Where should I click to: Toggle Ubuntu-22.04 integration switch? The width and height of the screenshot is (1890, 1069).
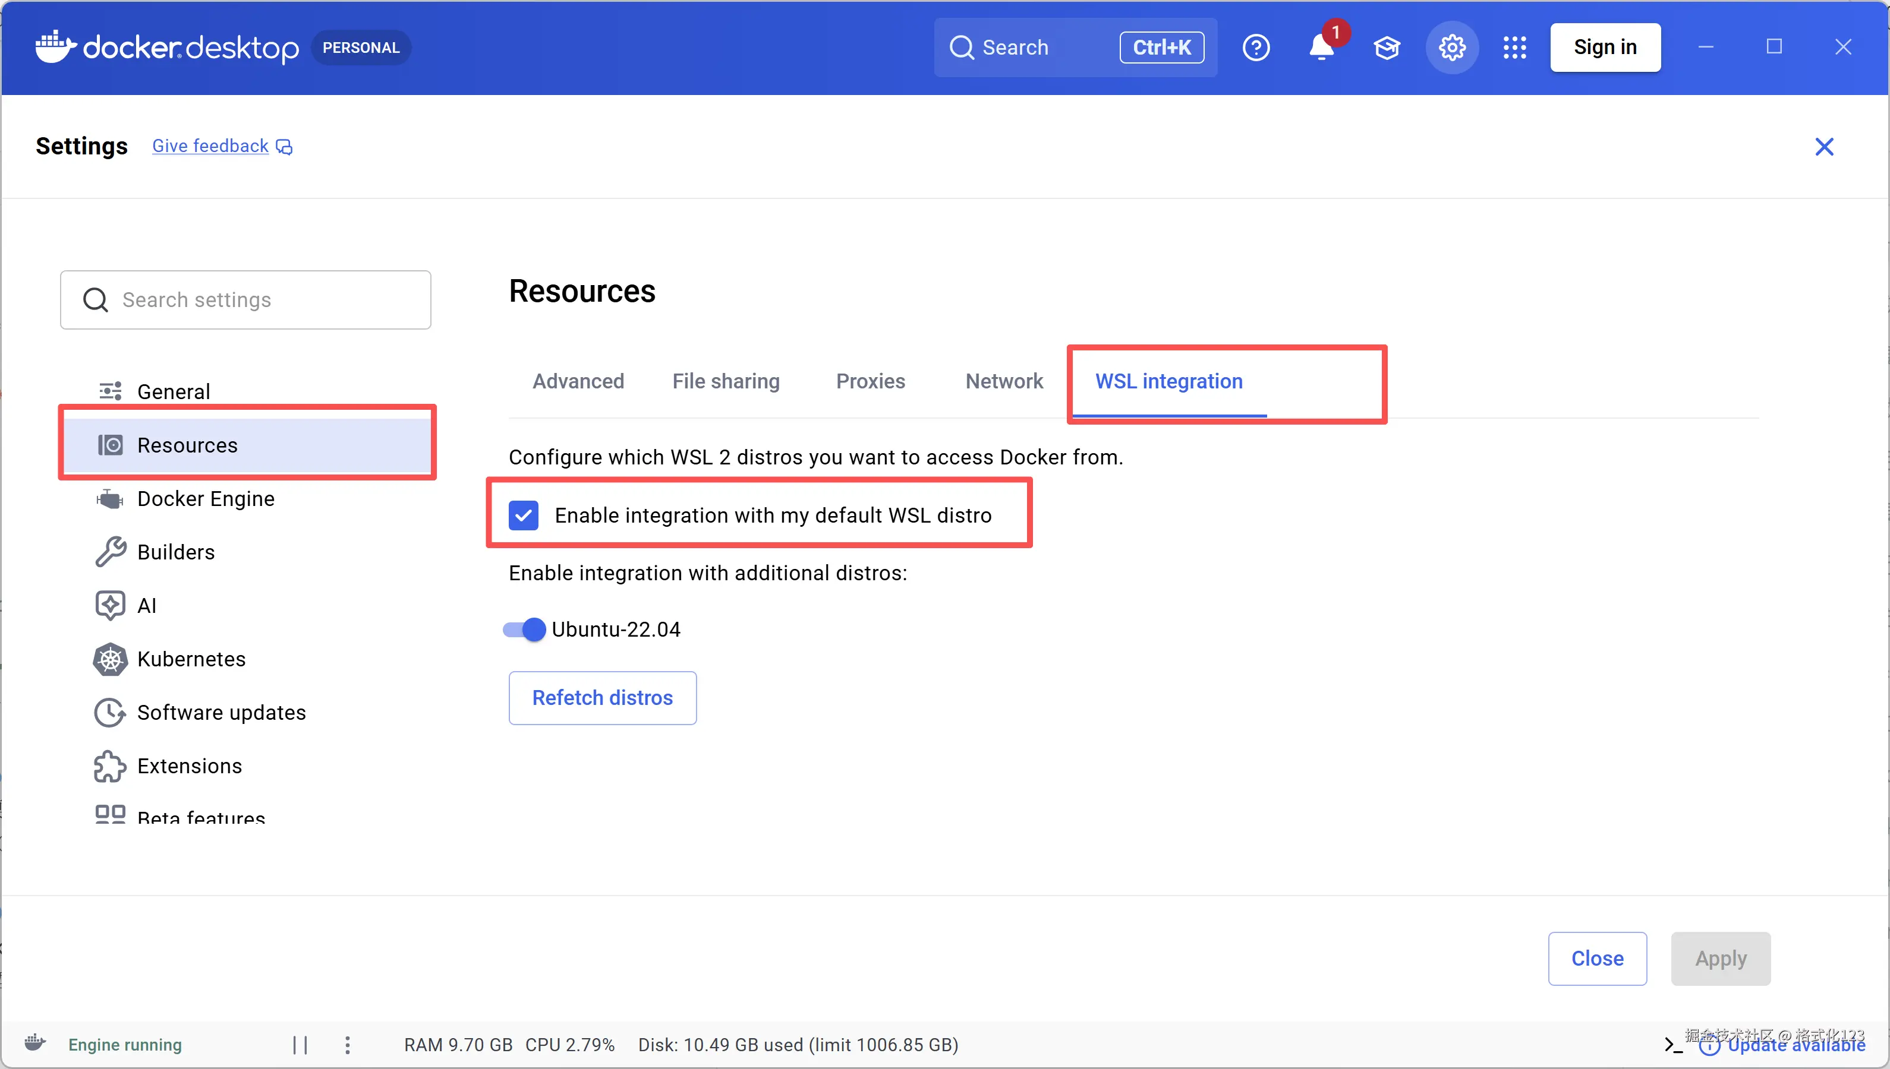524,629
